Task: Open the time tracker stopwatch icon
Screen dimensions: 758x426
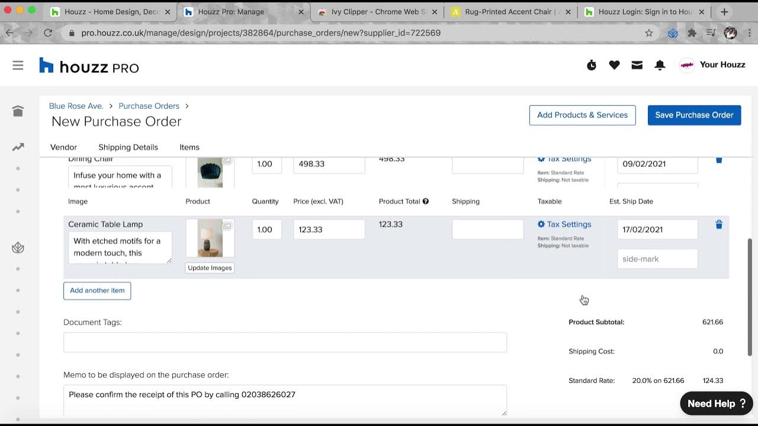Action: point(592,65)
